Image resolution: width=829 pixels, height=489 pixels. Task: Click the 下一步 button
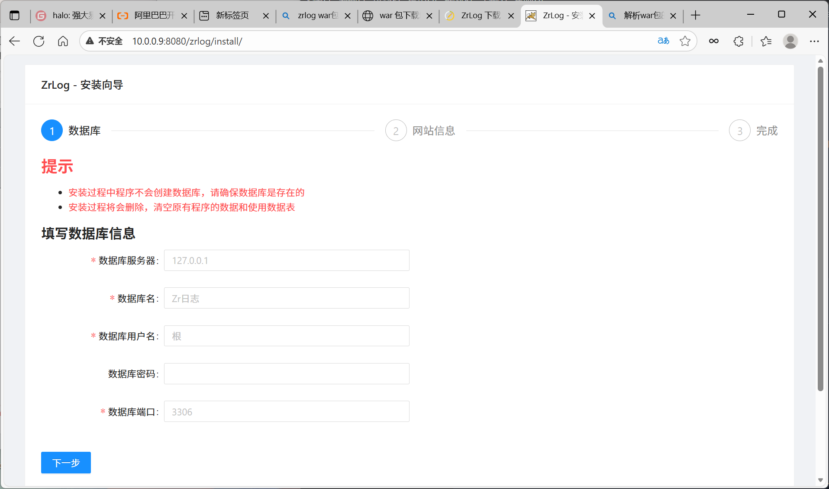click(66, 463)
